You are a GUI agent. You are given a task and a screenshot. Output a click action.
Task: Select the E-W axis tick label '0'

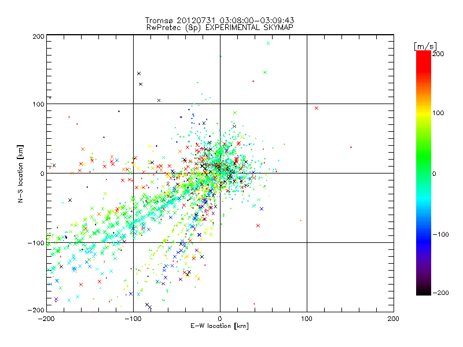(x=220, y=319)
